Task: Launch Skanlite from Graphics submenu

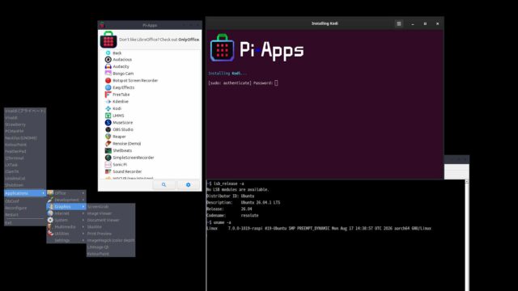Action: pyautogui.click(x=111, y=227)
